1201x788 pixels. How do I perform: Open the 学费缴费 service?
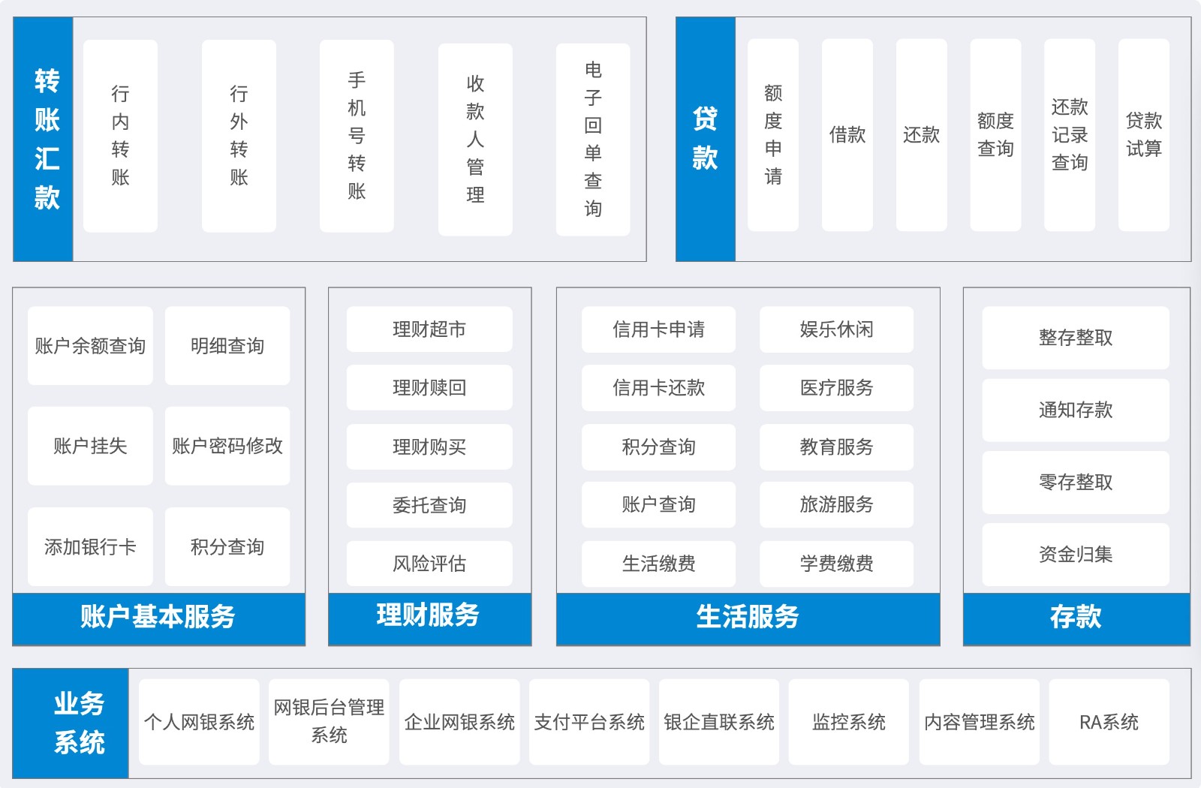click(x=836, y=563)
